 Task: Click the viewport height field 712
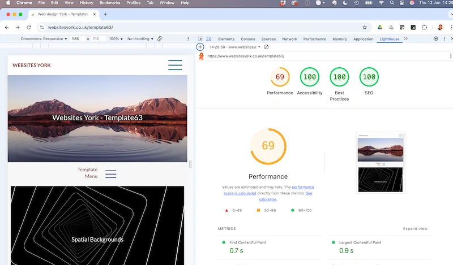pyautogui.click(x=98, y=38)
